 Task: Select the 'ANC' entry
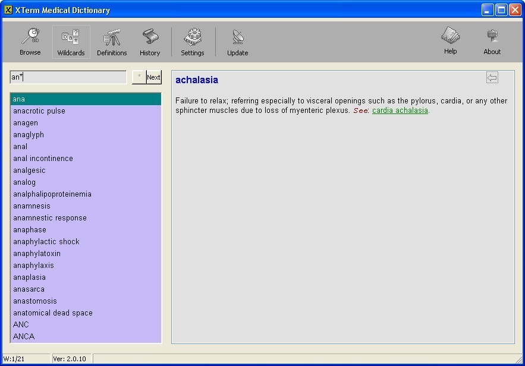click(86, 324)
